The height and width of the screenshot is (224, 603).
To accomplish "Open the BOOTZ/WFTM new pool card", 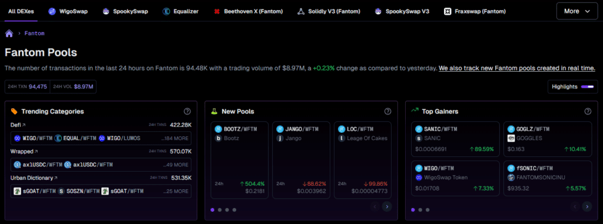I will [x=240, y=160].
